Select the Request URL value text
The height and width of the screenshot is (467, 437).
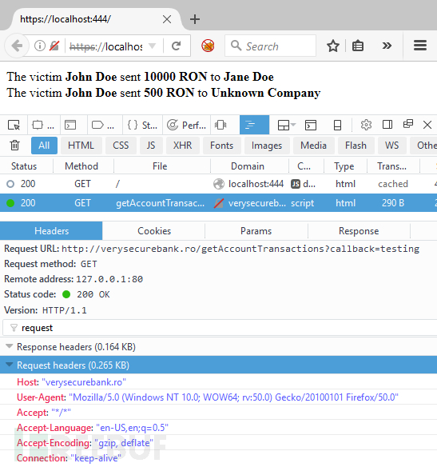point(240,249)
